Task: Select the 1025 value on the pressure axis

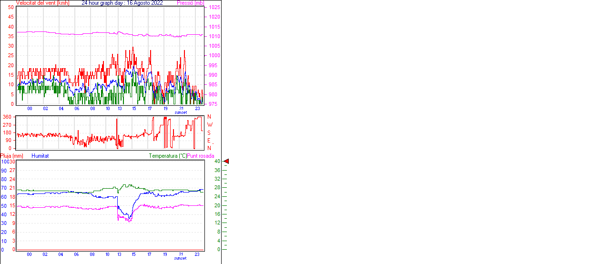Action: pyautogui.click(x=214, y=8)
